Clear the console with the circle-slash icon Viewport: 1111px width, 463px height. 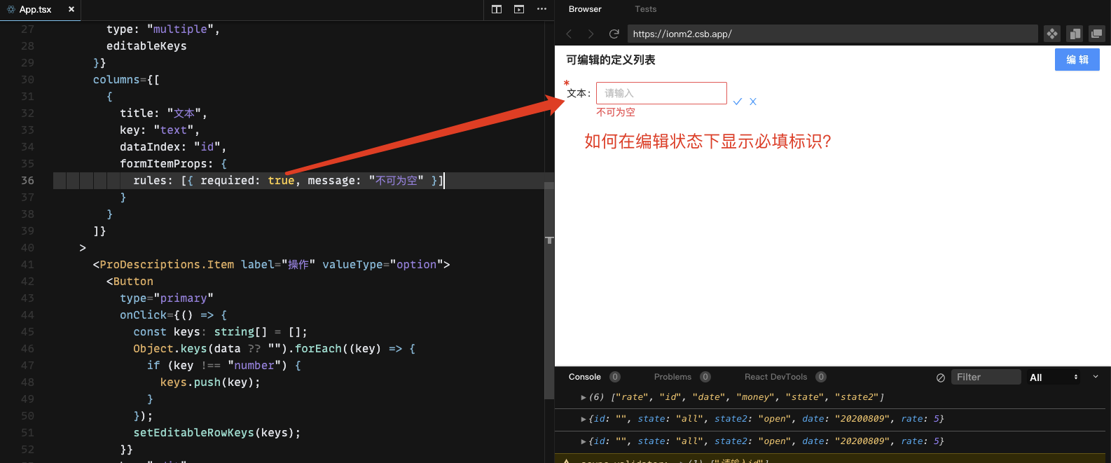(x=941, y=378)
